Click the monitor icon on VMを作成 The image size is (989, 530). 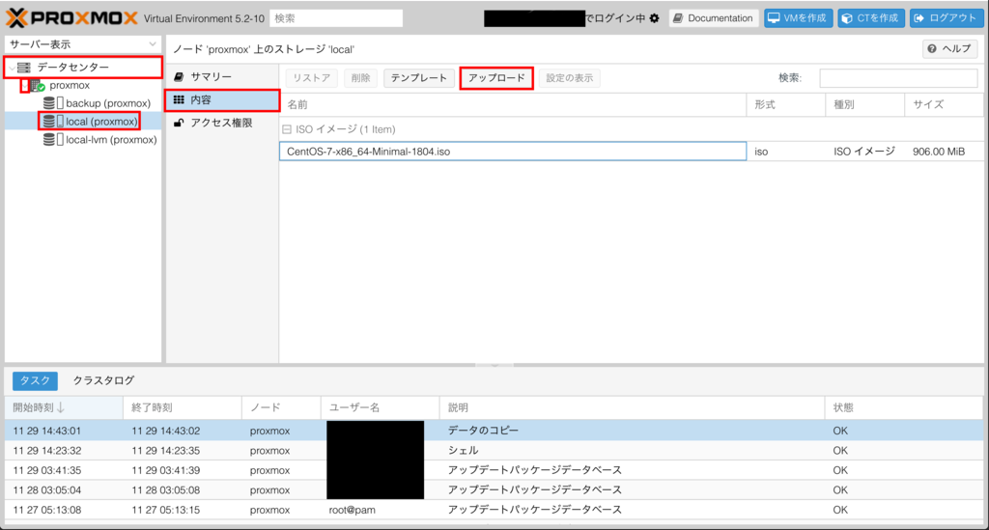774,18
